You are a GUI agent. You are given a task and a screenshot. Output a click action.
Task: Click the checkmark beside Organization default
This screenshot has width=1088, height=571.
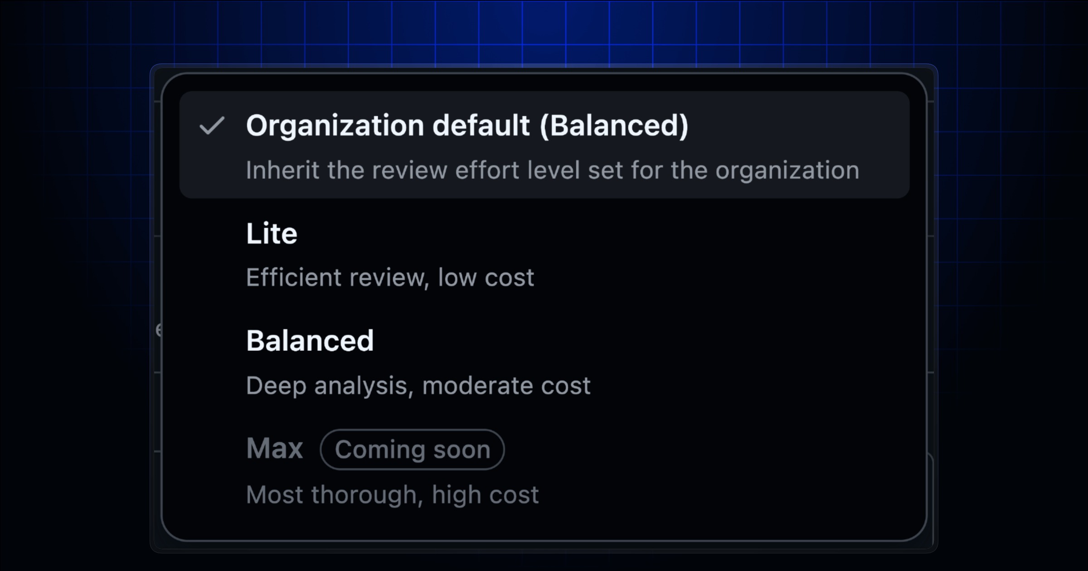212,126
